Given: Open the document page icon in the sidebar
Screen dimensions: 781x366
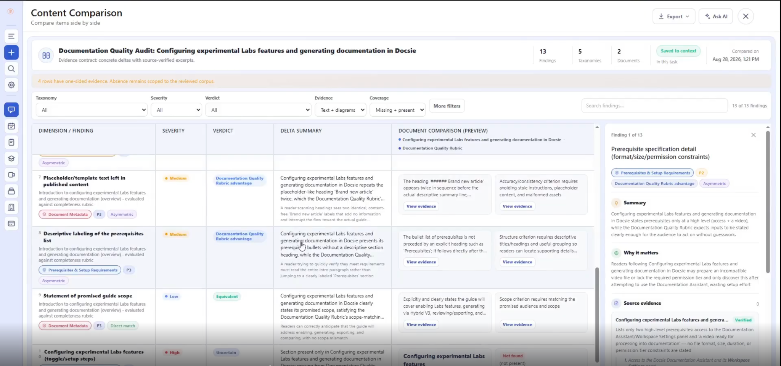Looking at the screenshot, I should pyautogui.click(x=11, y=142).
